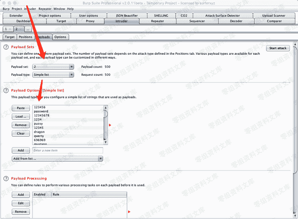Open the Proxy tab

[x=90, y=21]
